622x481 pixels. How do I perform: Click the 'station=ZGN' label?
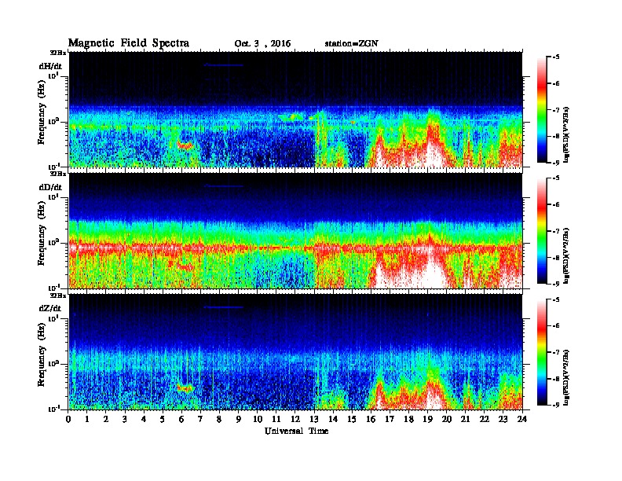[351, 43]
